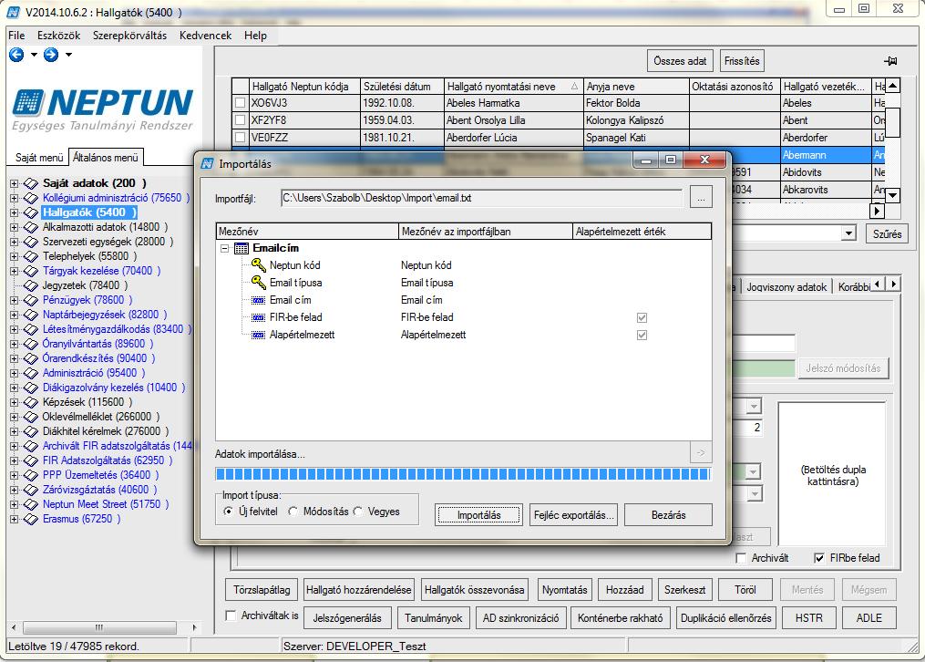Image resolution: width=925 pixels, height=662 pixels.
Task: Click the blue back navigation arrow
Action: tap(16, 55)
